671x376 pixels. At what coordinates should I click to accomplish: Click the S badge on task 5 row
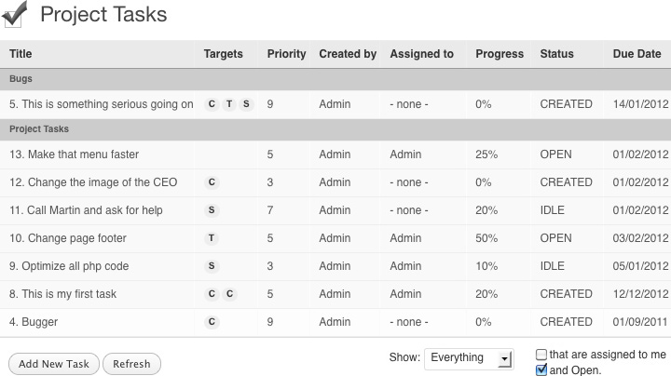click(x=246, y=104)
